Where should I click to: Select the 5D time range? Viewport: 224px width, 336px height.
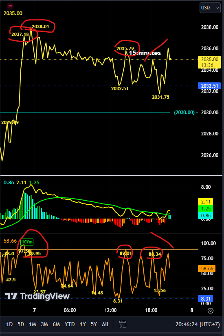tap(21, 324)
